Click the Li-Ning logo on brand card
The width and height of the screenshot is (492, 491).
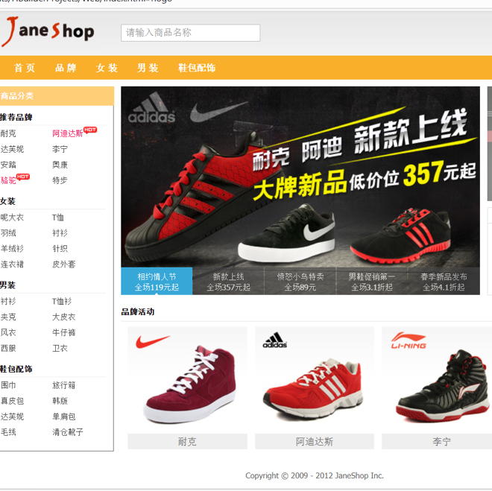pos(409,340)
